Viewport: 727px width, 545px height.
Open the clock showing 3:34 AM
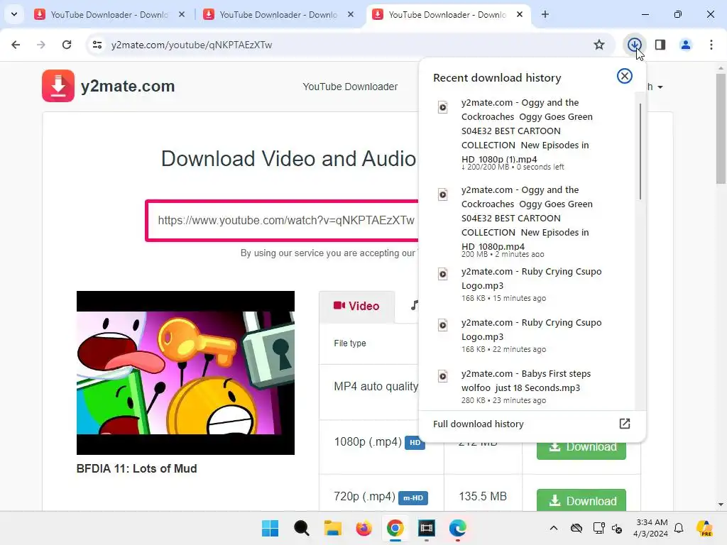651,528
